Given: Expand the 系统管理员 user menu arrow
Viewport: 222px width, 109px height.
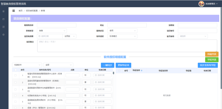Looking at the screenshot, I should coord(217,4).
